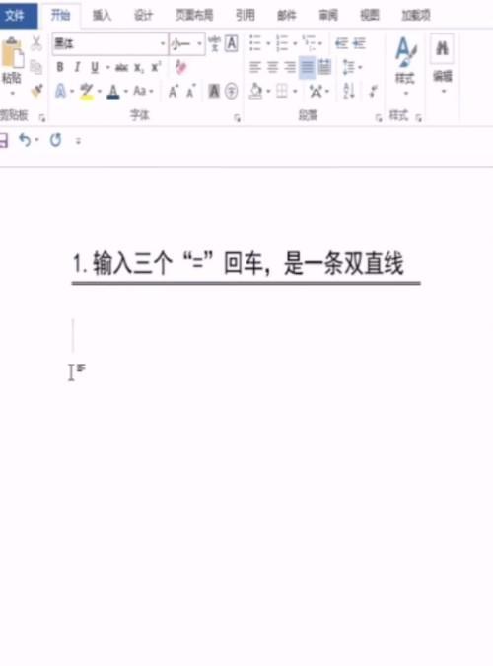Screen dimensions: 493x666
Task: Click the Cut scissors icon
Action: [x=36, y=43]
